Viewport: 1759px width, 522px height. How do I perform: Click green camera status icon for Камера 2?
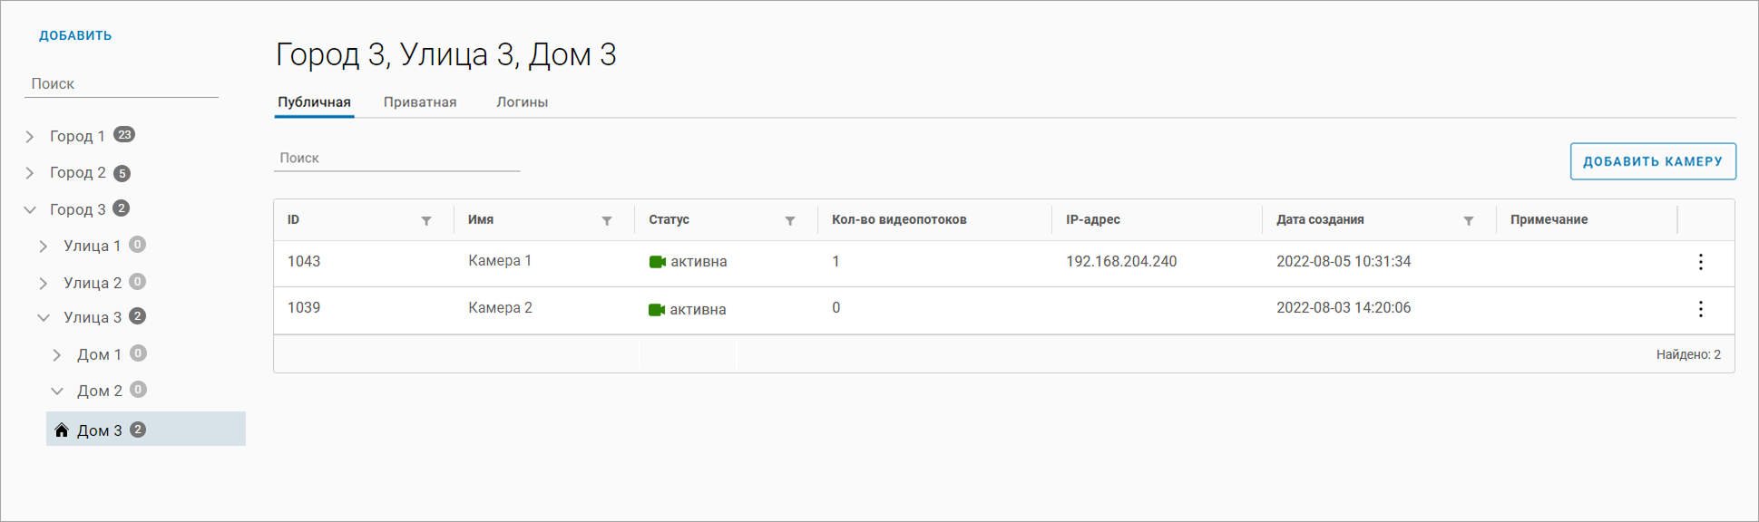pos(658,310)
